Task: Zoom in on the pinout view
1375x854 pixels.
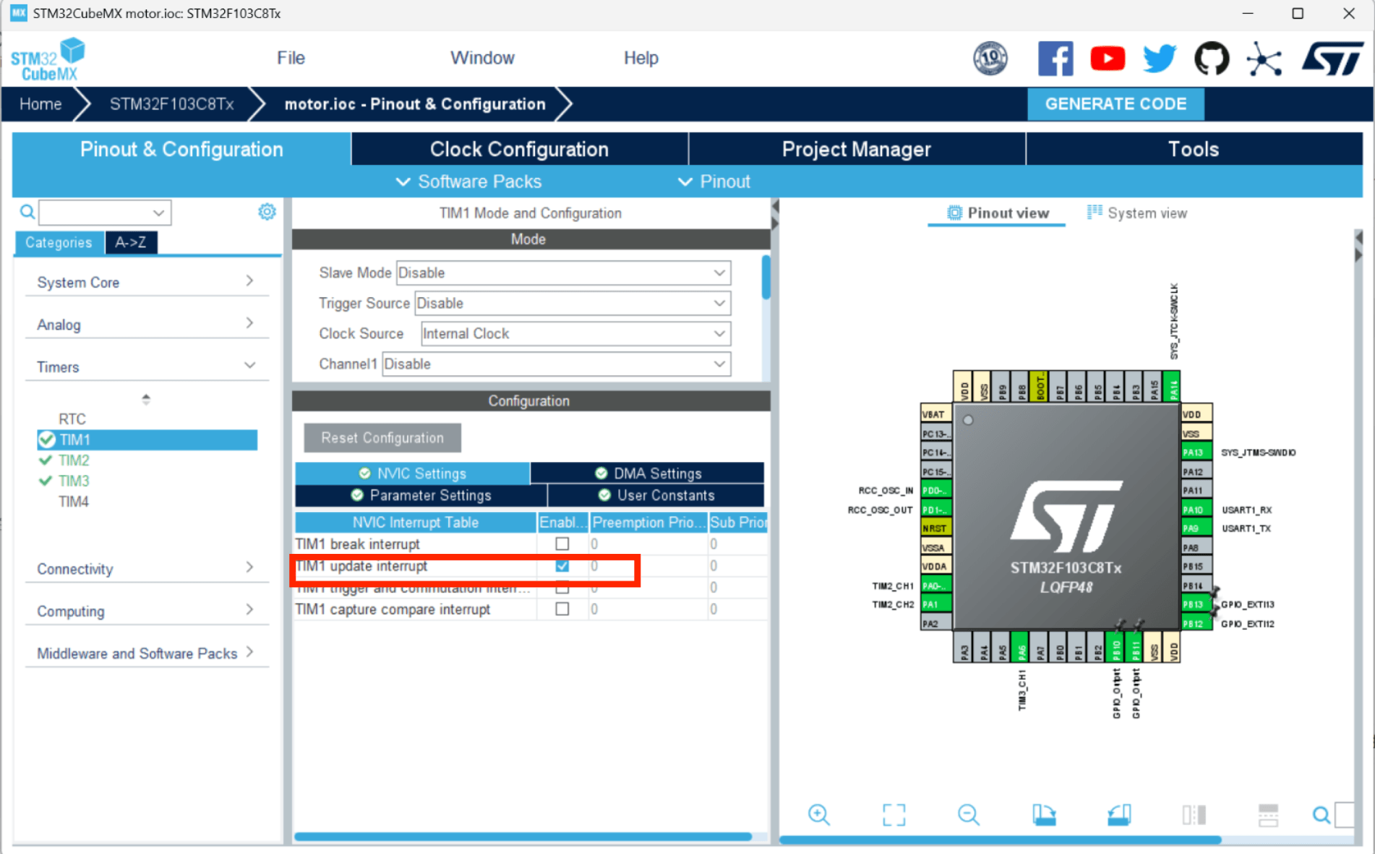Action: click(819, 815)
